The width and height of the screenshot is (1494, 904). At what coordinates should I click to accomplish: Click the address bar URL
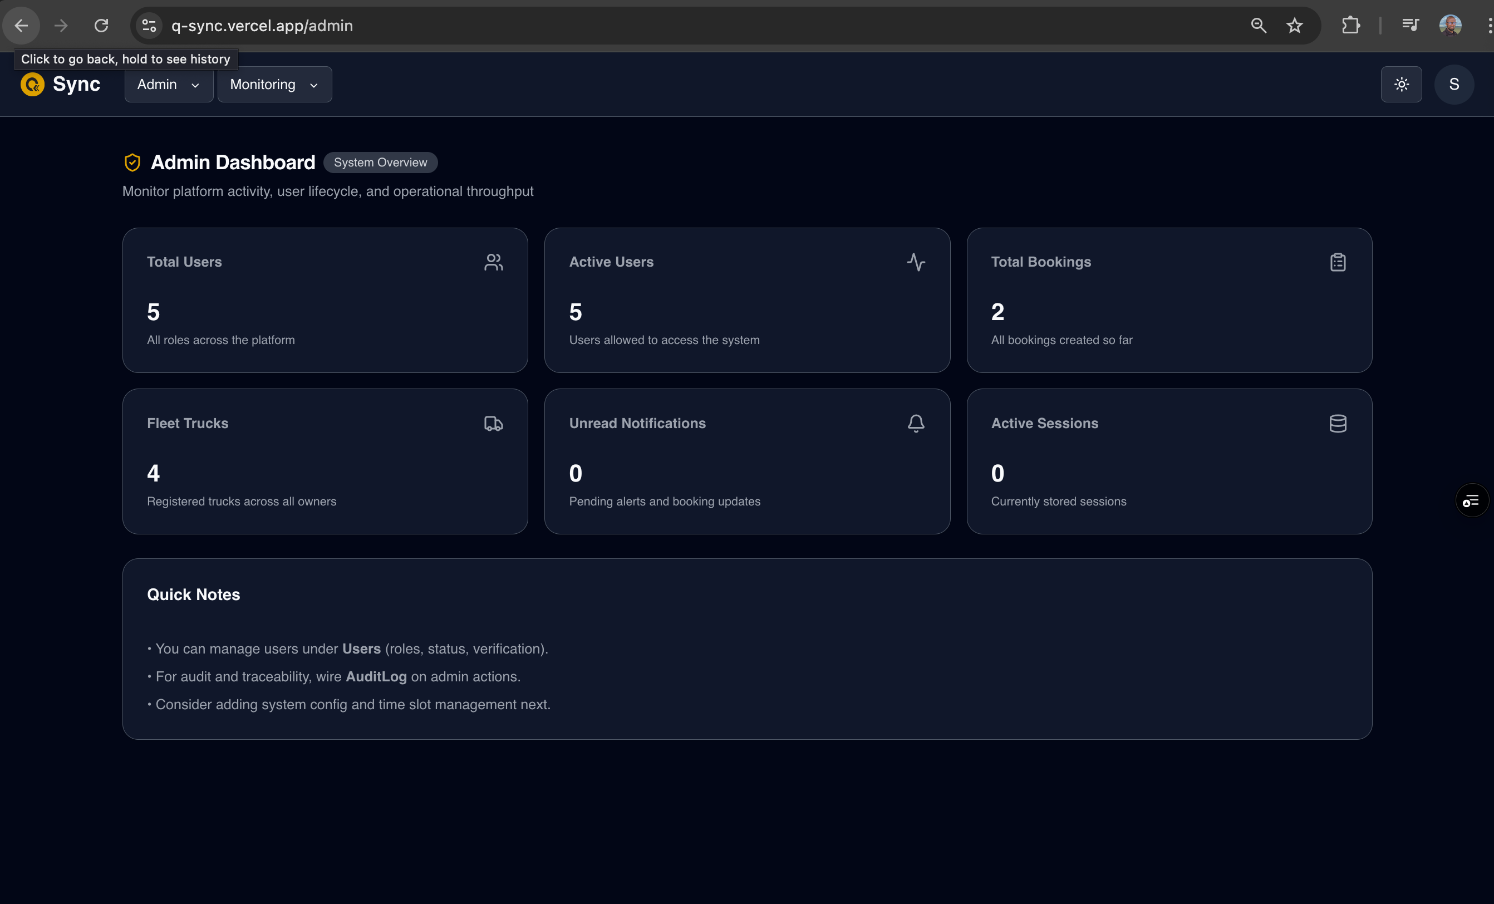(262, 26)
